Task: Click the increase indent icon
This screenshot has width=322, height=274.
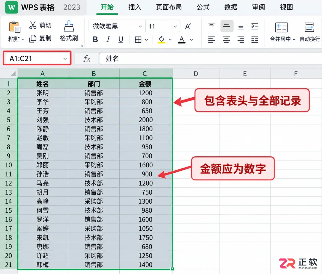Action: (255, 26)
